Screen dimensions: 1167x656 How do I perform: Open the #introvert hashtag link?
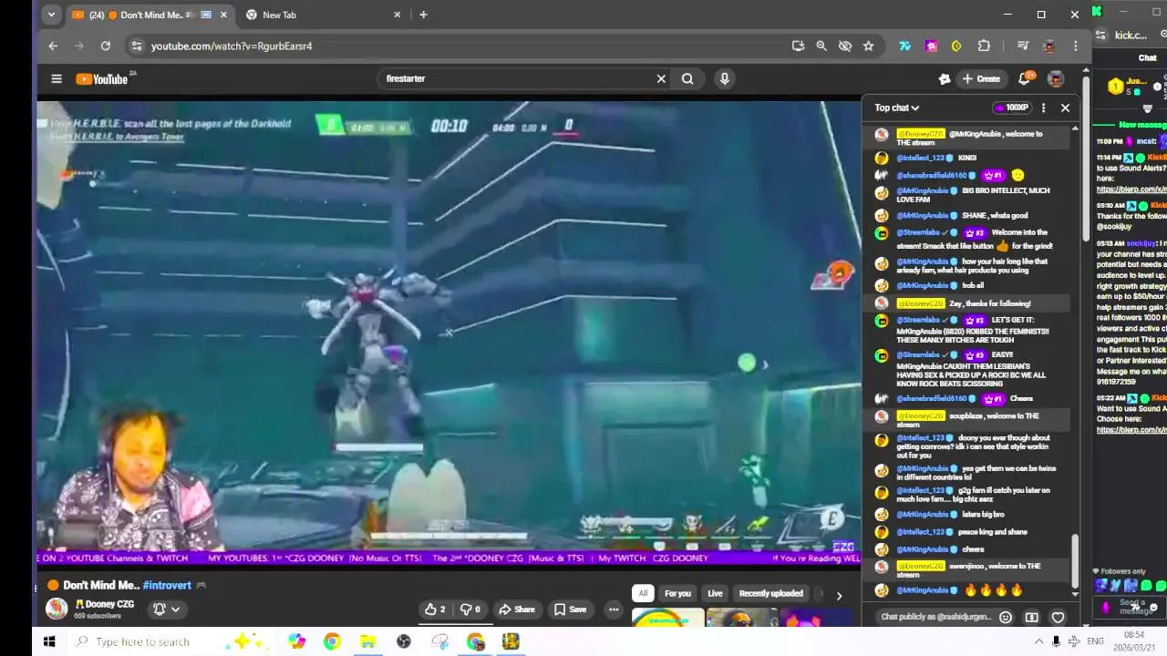tap(167, 585)
